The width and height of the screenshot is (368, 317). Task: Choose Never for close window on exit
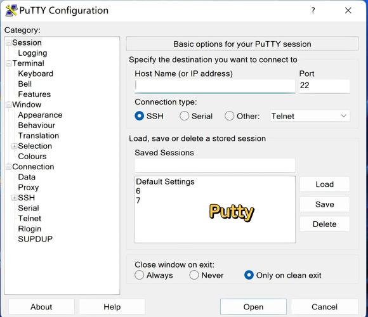tap(194, 275)
